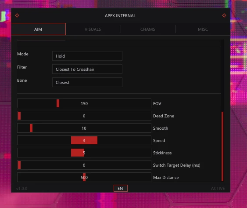
Task: Click the right diamond icon in title bar
Action: click(224, 15)
